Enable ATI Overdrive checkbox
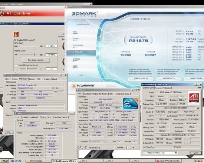The width and height of the screenshot is (204, 163). pos(15,40)
